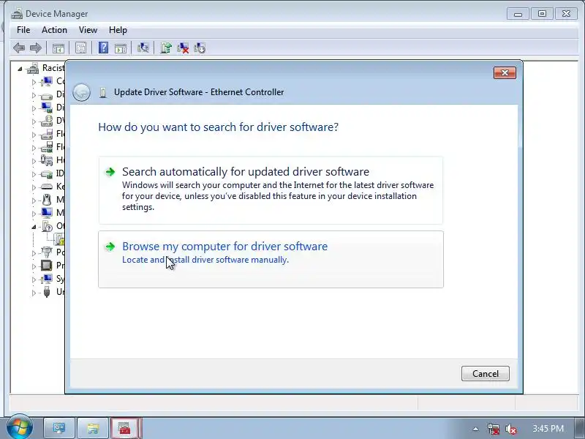This screenshot has height=439, width=585.
Task: Open the View menu
Action: (x=88, y=30)
